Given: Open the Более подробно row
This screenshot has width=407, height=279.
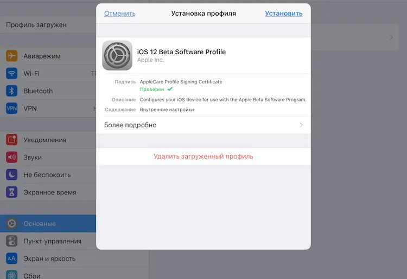Looking at the screenshot, I should [x=203, y=125].
